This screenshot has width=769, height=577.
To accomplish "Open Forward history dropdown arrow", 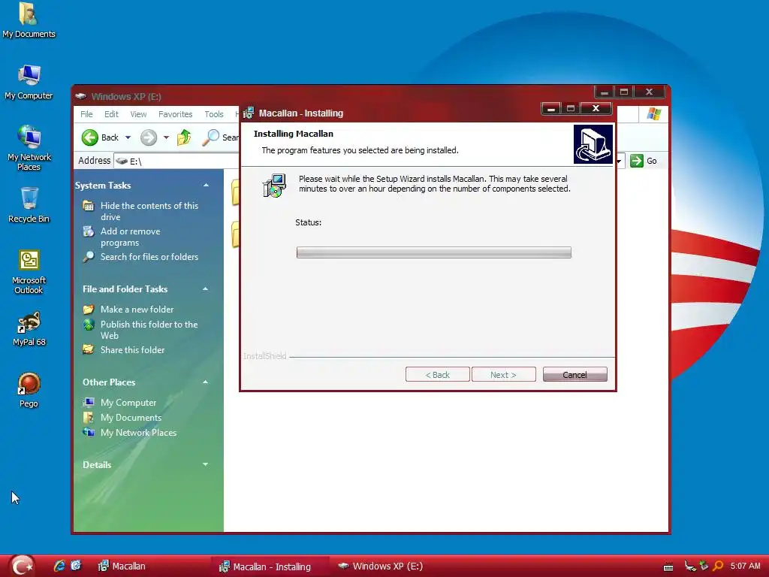I will pos(166,137).
